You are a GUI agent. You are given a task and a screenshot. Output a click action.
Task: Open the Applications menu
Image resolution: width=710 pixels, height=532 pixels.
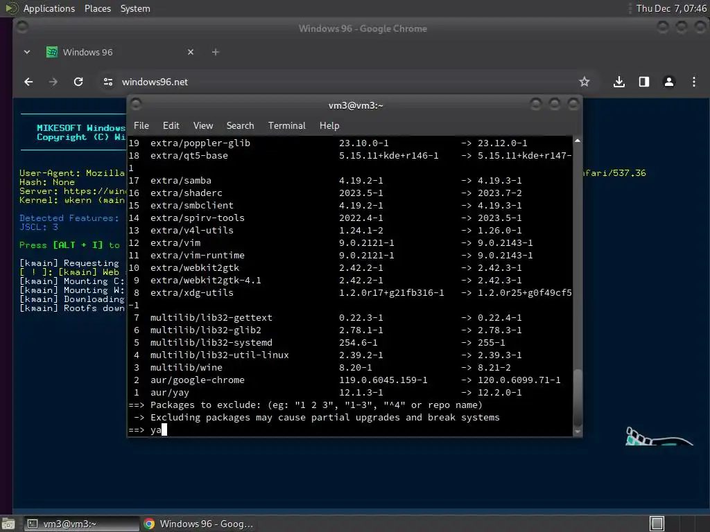coord(49,8)
